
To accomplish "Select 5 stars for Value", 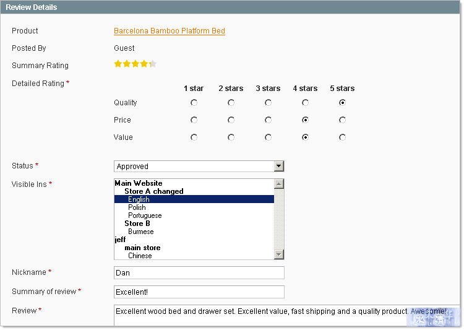I will 342,137.
